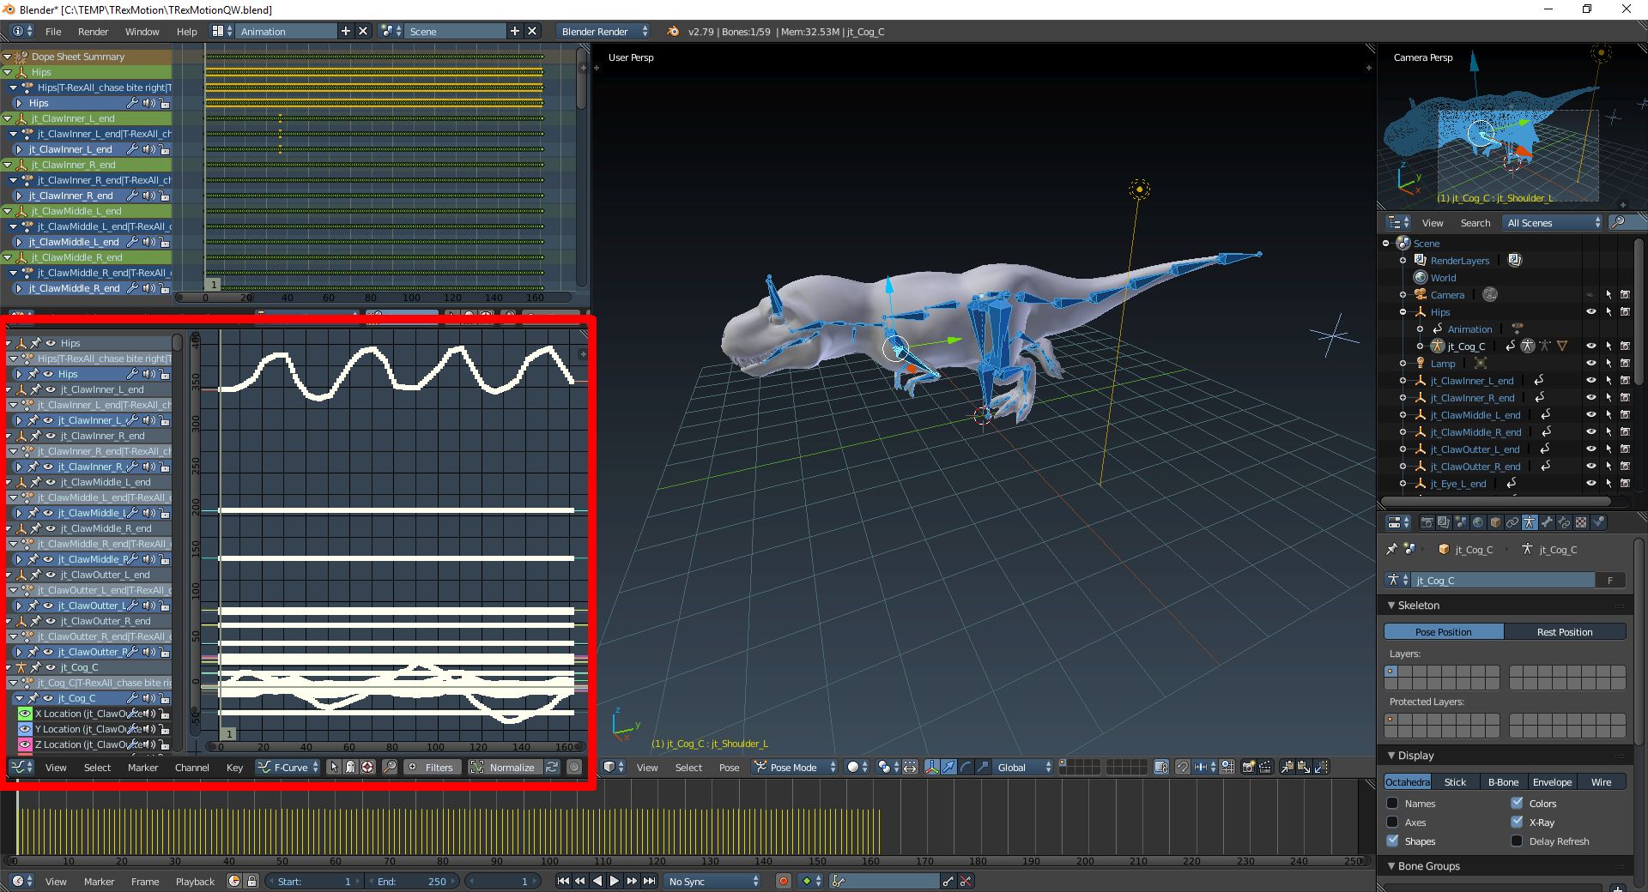Open the World properties tab icon

(1478, 522)
